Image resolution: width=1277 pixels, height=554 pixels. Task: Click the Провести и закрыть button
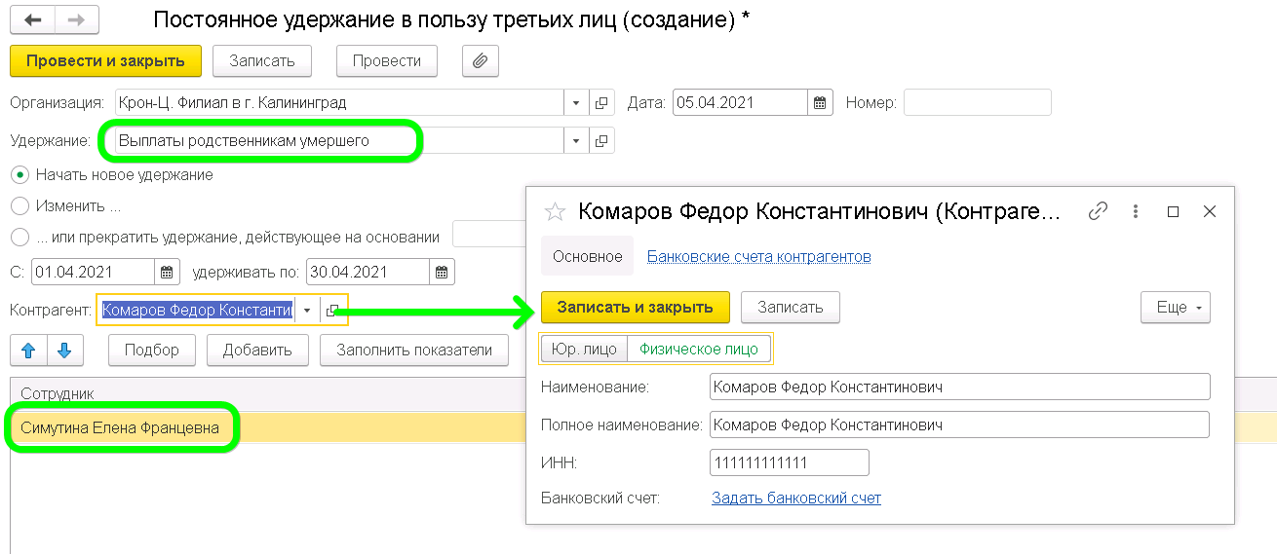(105, 60)
